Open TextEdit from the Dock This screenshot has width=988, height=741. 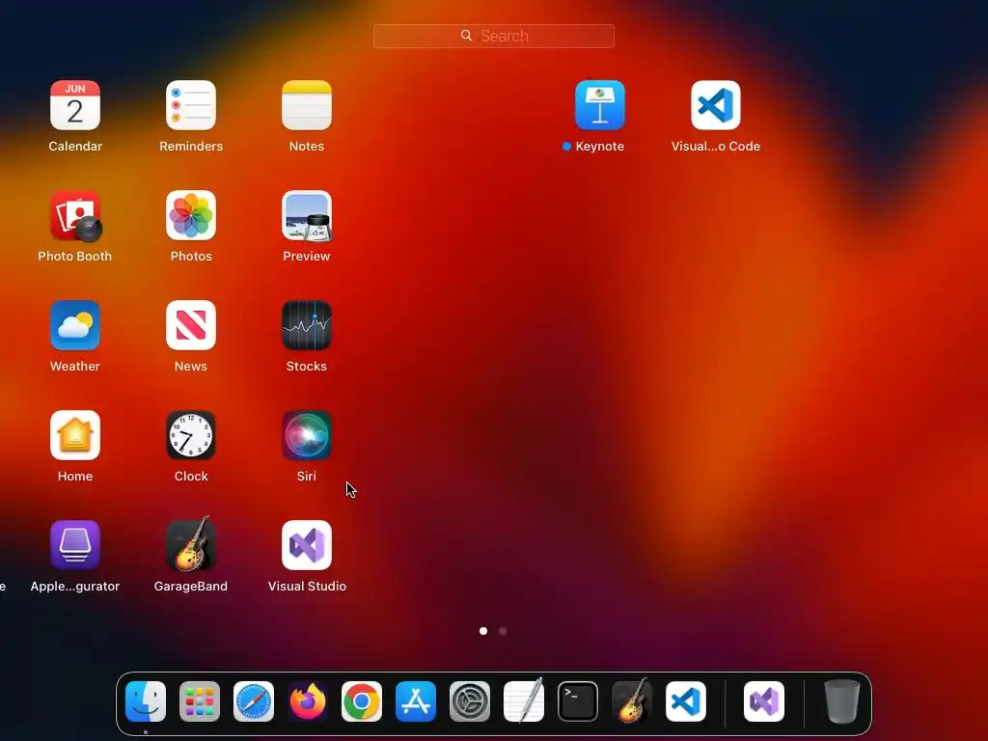(524, 700)
